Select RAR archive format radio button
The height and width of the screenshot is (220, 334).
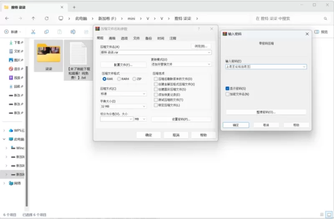click(x=104, y=79)
